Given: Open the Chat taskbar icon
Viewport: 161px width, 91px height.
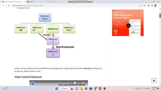Looking at the screenshot, I should pos(77,88).
